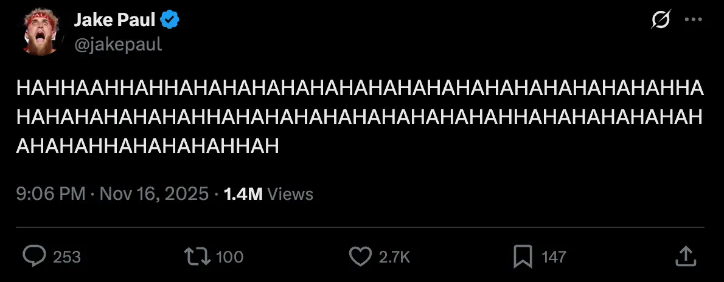Click the 147 bookmarks count
The height and width of the screenshot is (282, 724).
554,257
